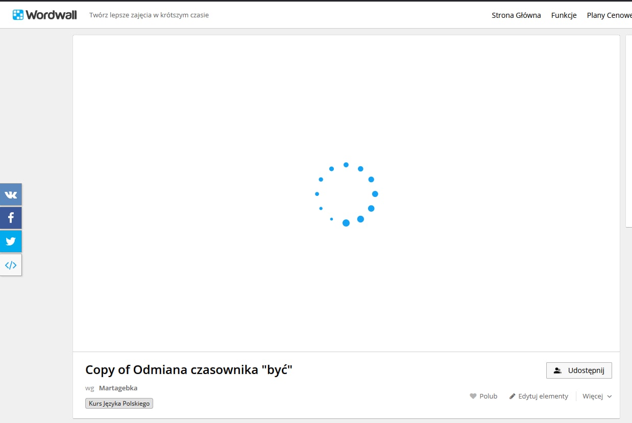Image resolution: width=632 pixels, height=423 pixels.
Task: Click the tagline Twórz lepsze zajęcia w krótszym czasie
Action: pyautogui.click(x=149, y=15)
